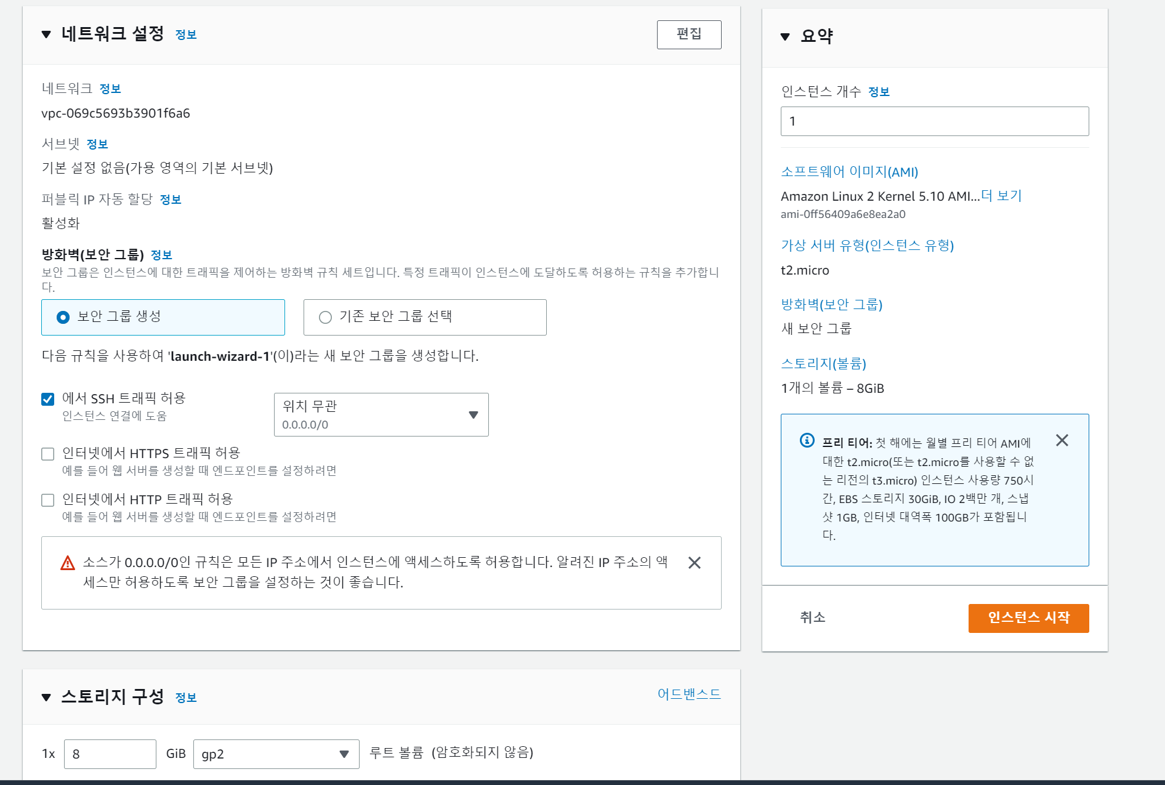The image size is (1165, 785).
Task: Click the VPC ID vpc-069c5693b3901f6a6 text
Action: click(116, 113)
